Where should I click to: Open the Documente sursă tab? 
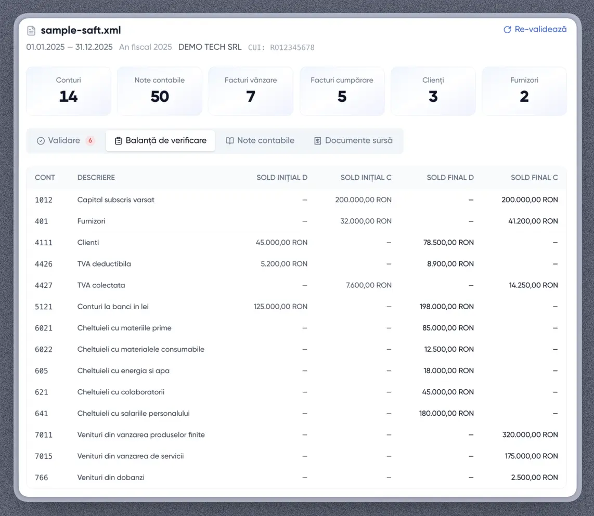358,141
